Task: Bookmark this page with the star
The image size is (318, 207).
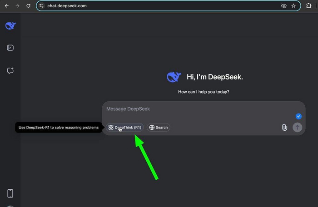Action: point(294,6)
